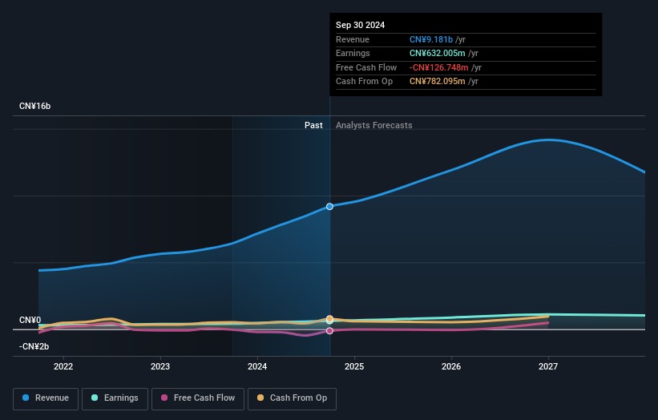658x420 pixels.
Task: Click the CN¥9.181b revenue value
Action: pos(431,39)
